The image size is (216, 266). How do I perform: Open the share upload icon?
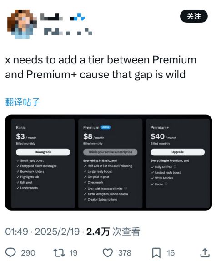[x=205, y=252]
